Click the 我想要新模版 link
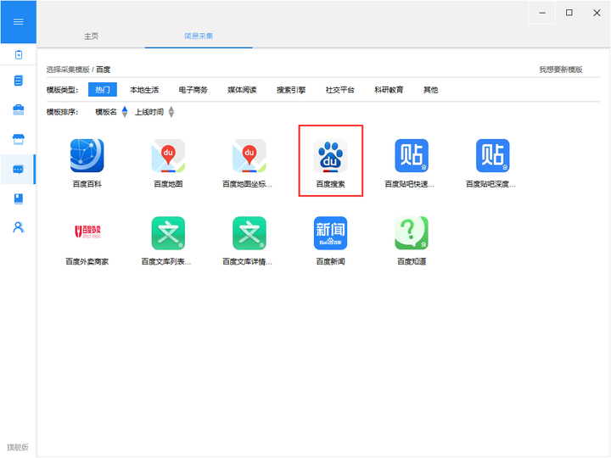The width and height of the screenshot is (611, 458). (561, 70)
